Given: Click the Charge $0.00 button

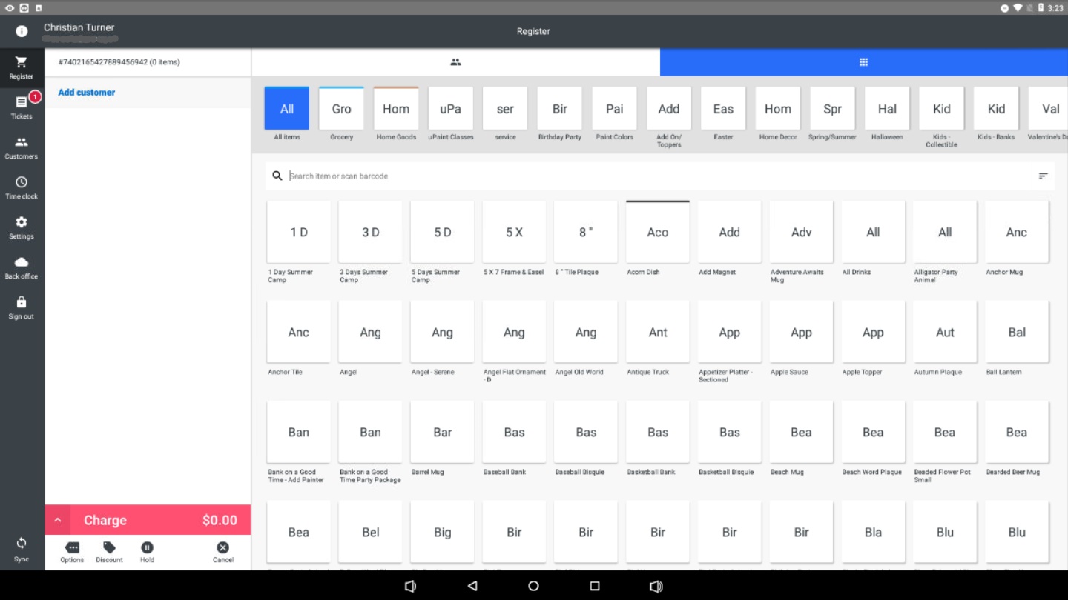Looking at the screenshot, I should (x=161, y=520).
